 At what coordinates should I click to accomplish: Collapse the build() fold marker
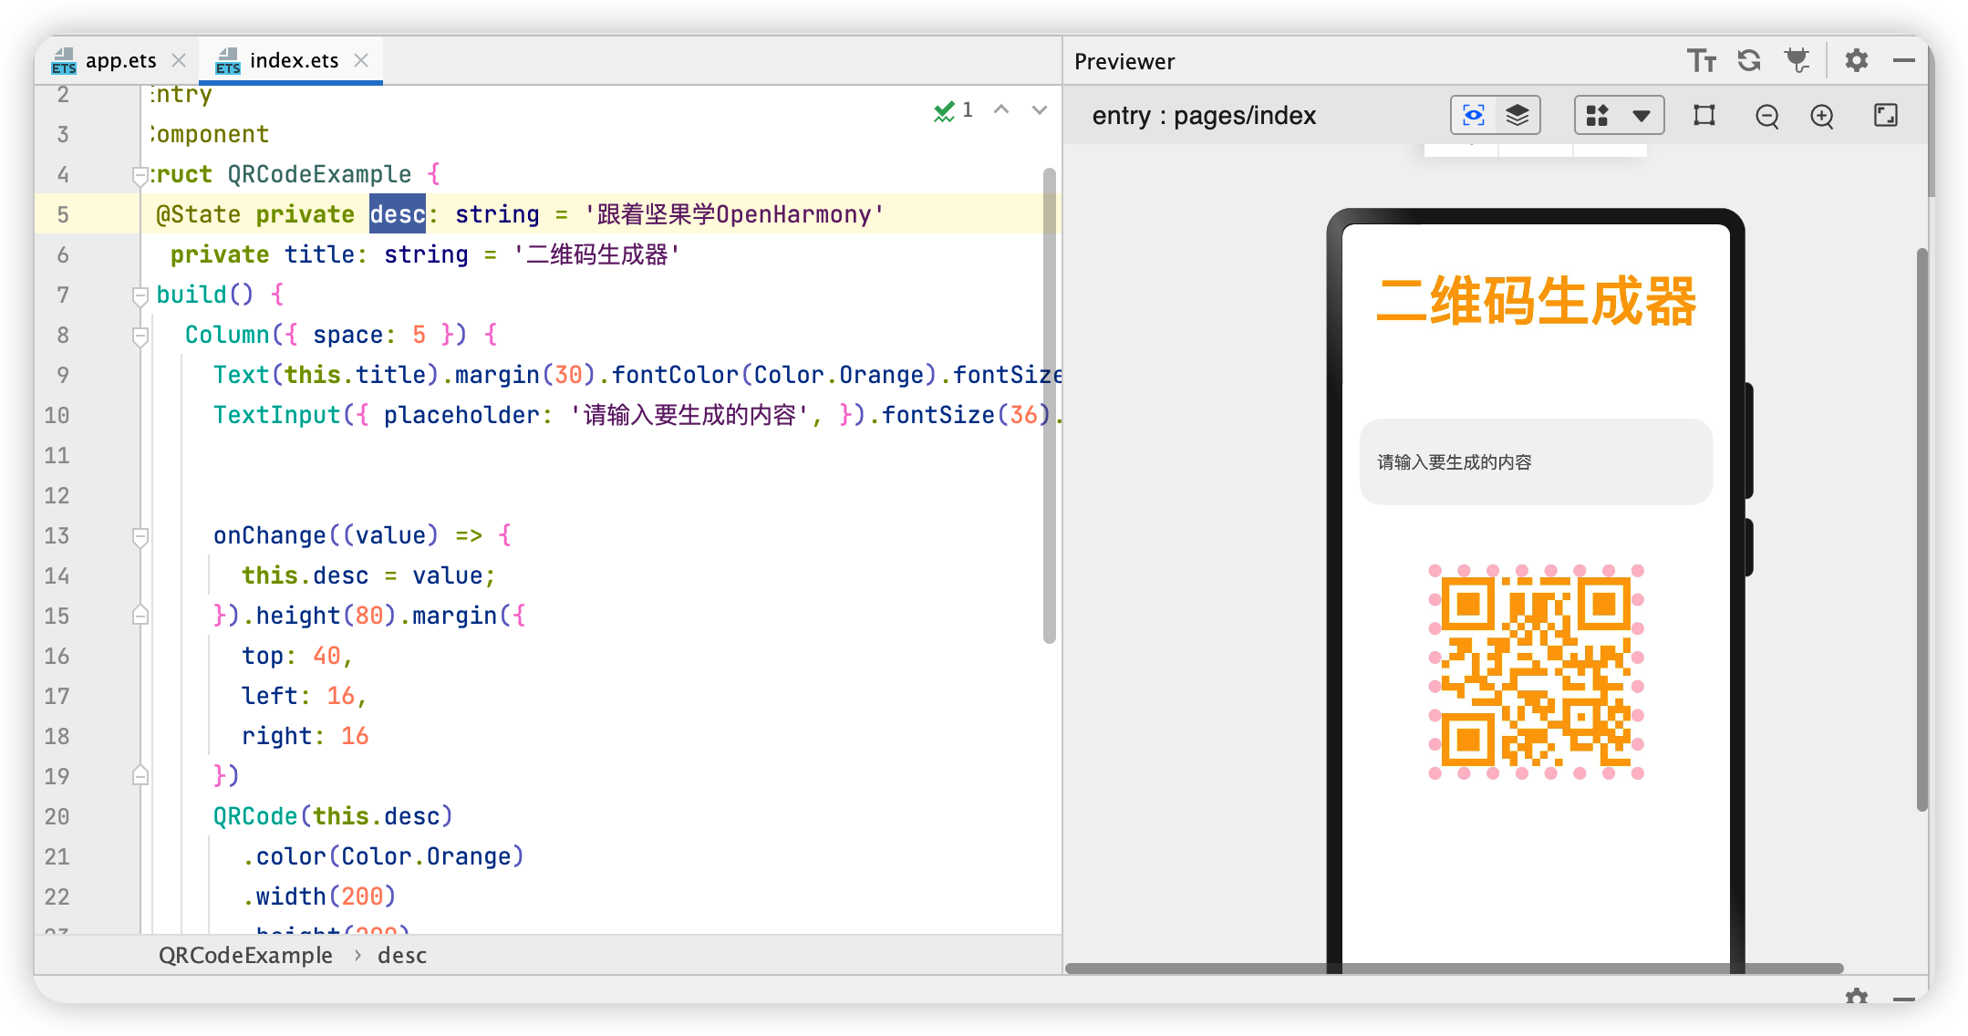[140, 295]
